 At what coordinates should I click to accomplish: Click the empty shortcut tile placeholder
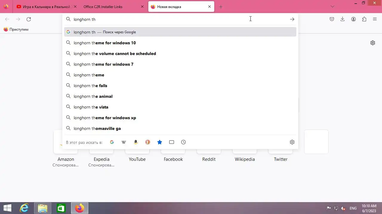click(x=316, y=142)
